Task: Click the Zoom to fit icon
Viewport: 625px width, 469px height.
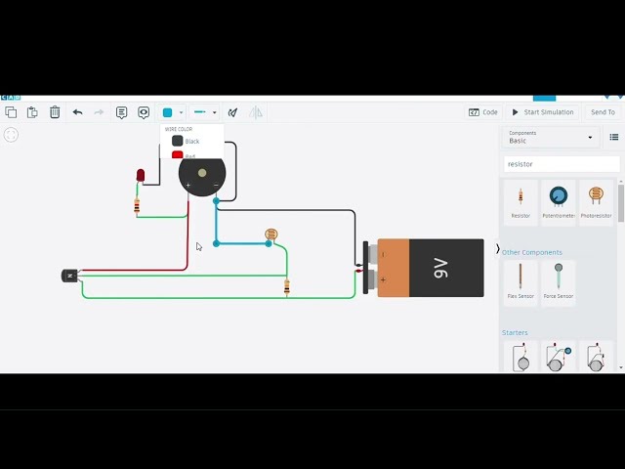Action: [11, 135]
